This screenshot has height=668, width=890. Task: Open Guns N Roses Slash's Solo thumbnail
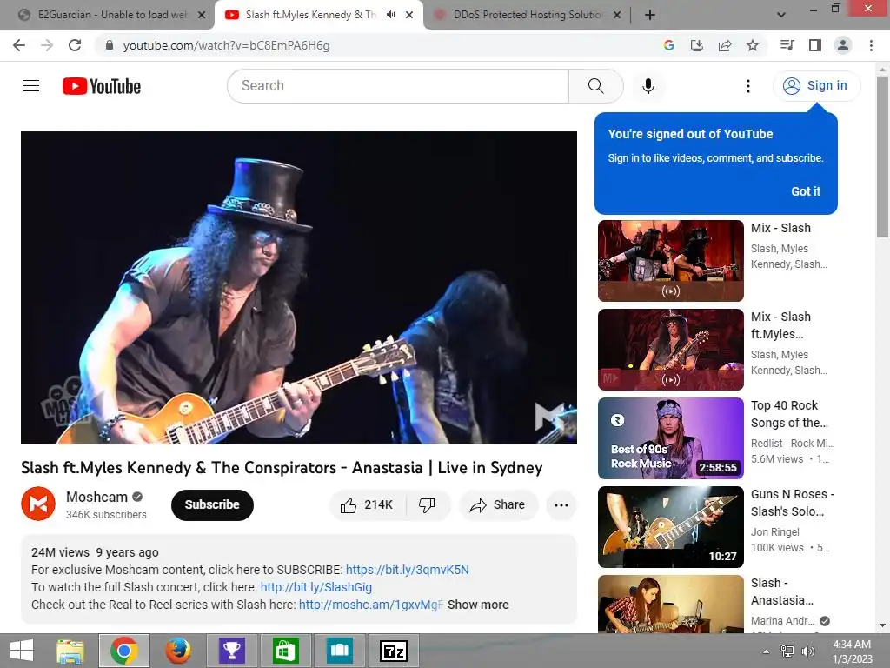pos(670,526)
